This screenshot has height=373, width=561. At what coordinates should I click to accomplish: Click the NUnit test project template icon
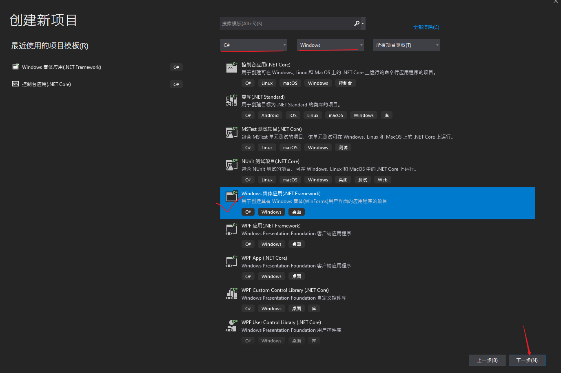tap(232, 164)
